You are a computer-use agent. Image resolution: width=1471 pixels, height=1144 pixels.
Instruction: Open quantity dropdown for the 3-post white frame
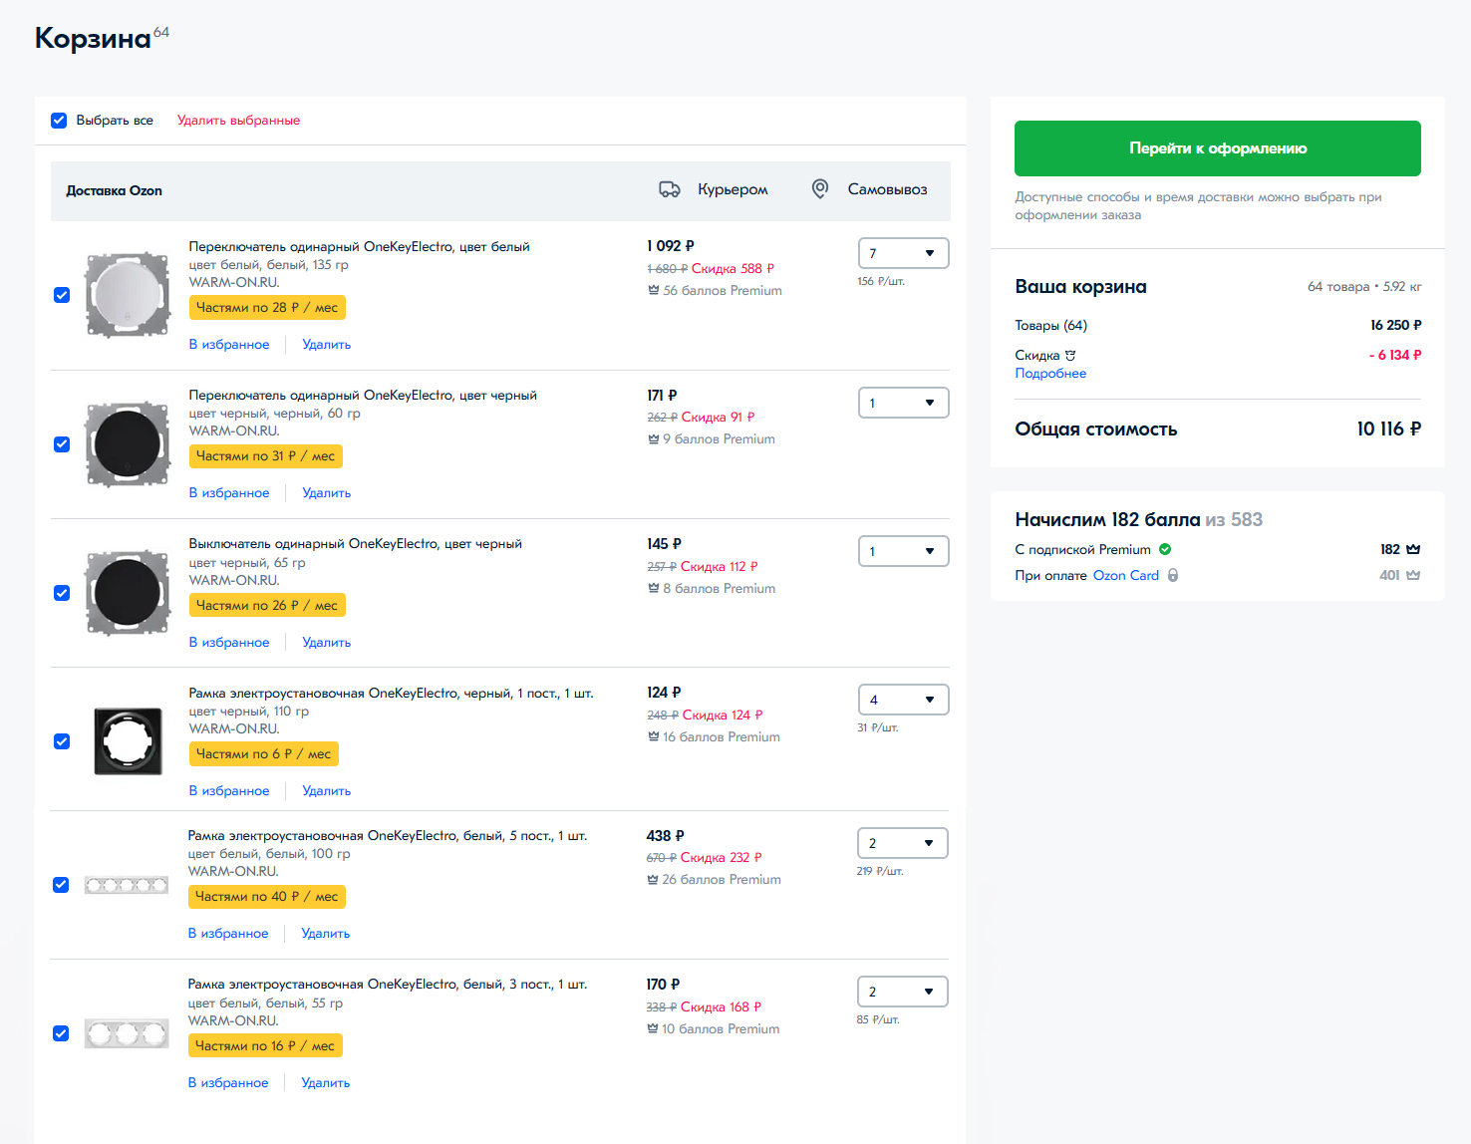pos(902,992)
